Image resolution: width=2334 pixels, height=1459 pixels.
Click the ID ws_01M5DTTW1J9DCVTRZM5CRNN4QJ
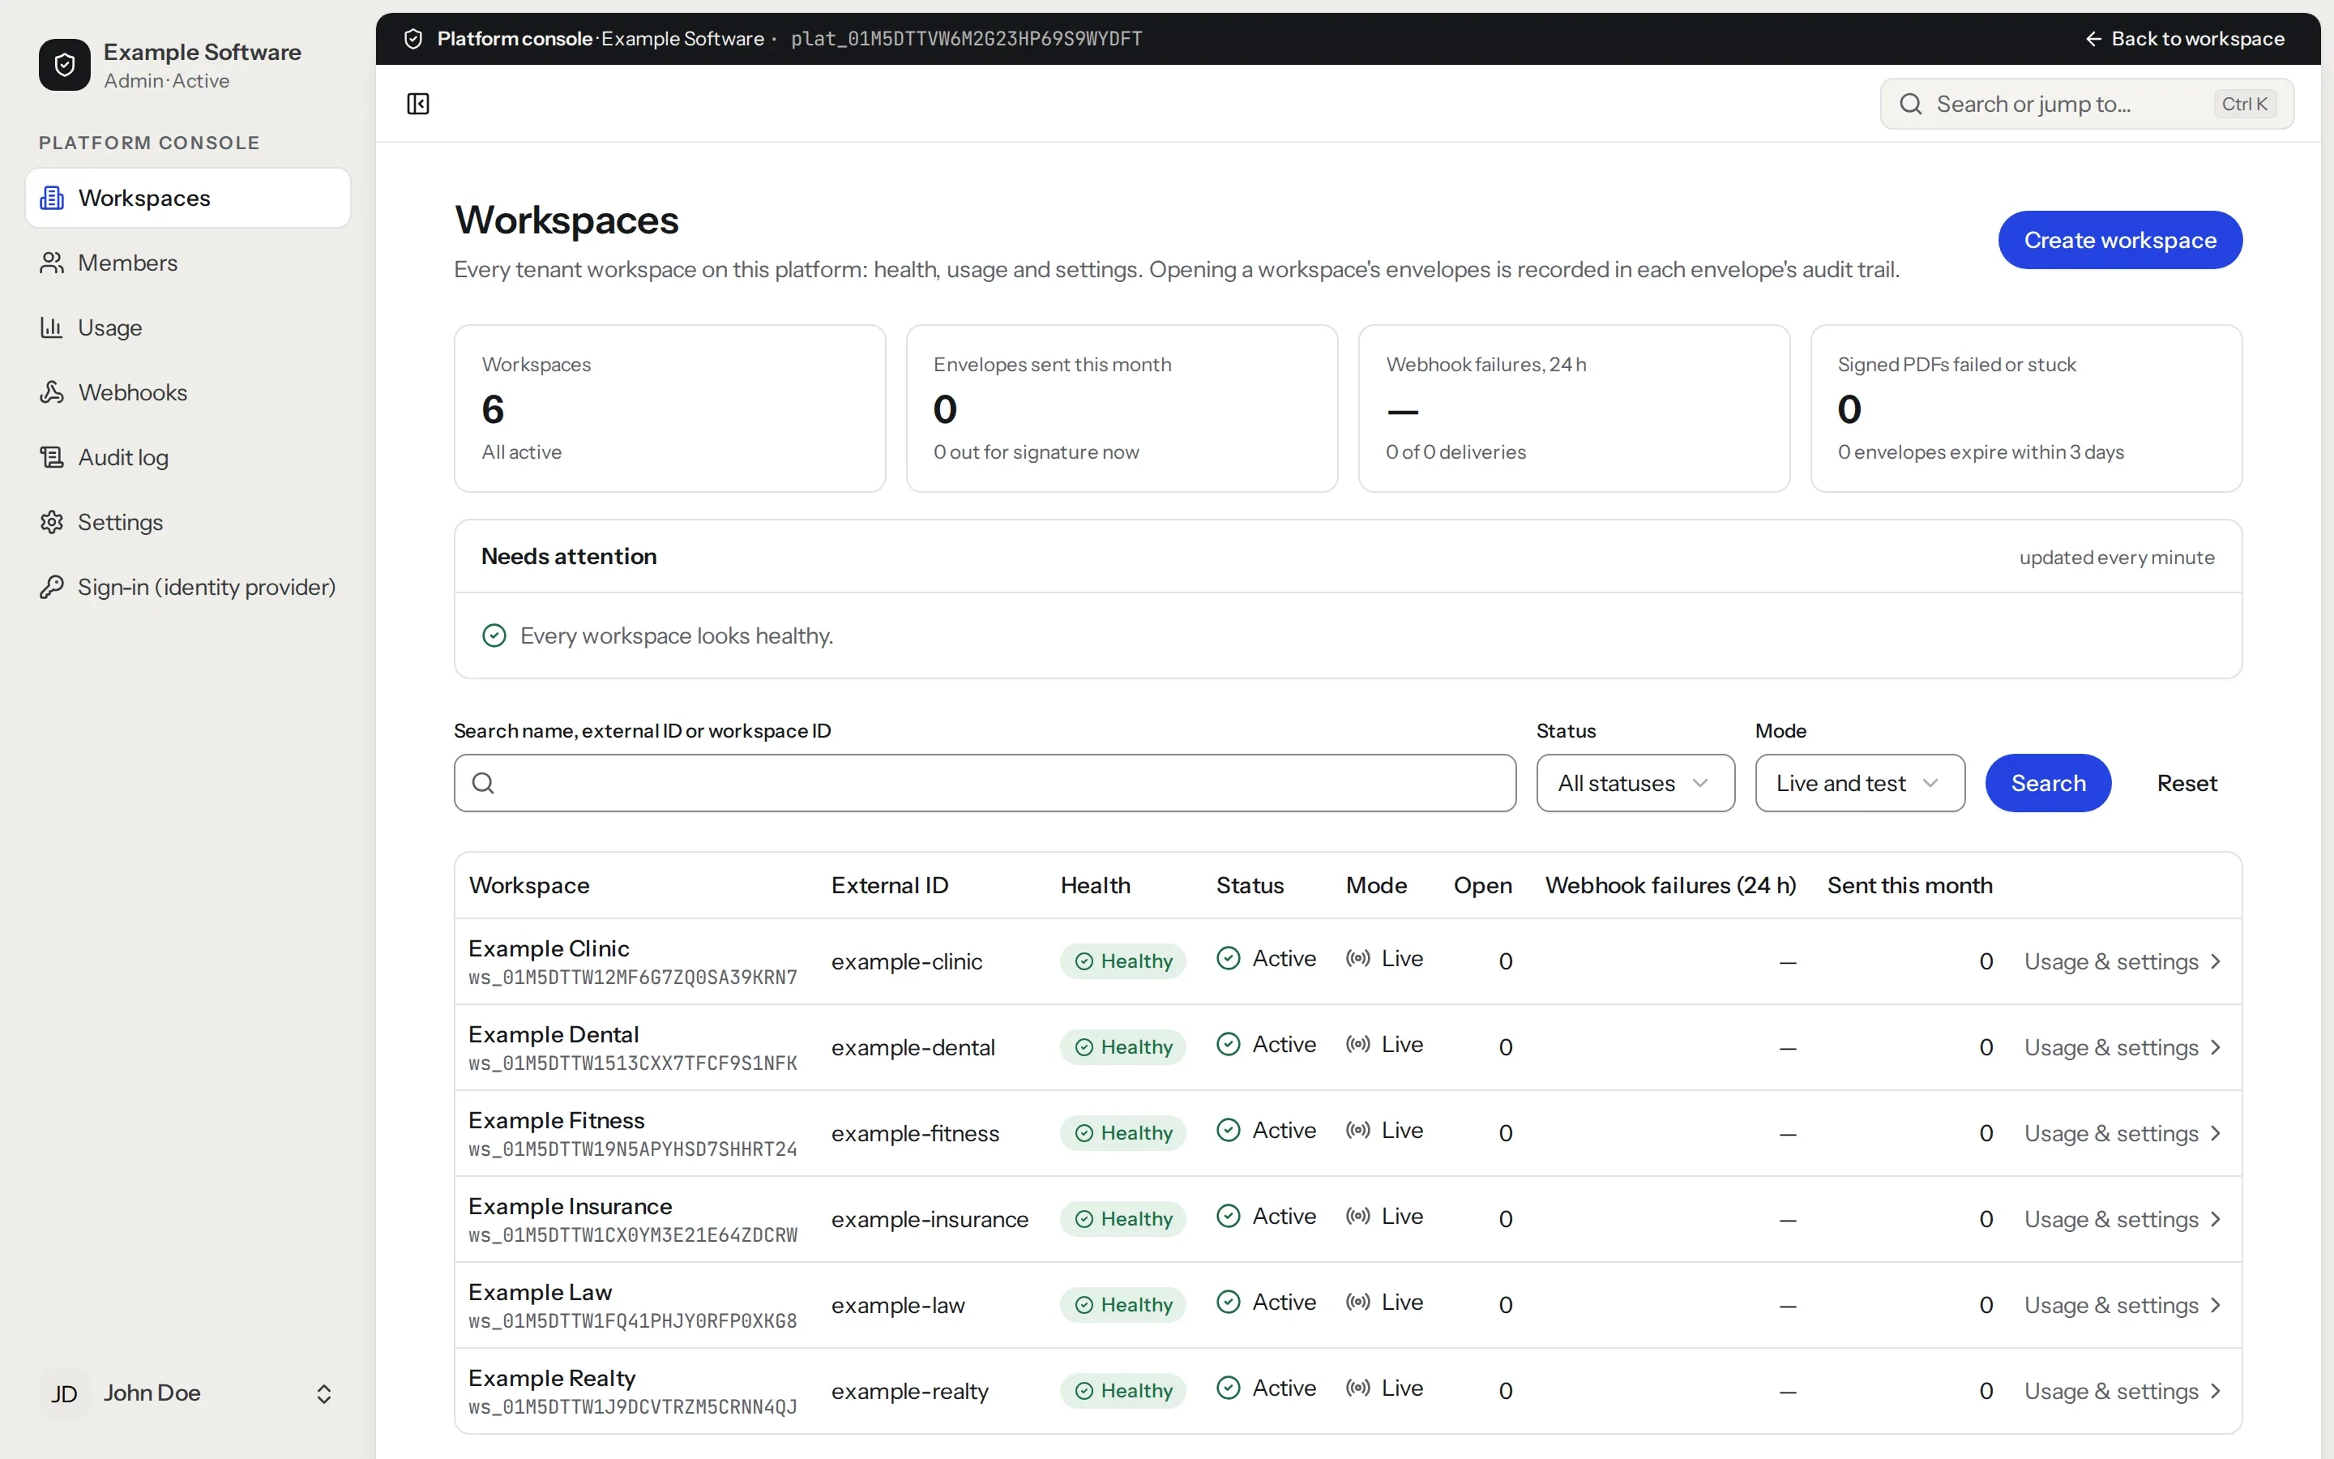coord(633,1407)
